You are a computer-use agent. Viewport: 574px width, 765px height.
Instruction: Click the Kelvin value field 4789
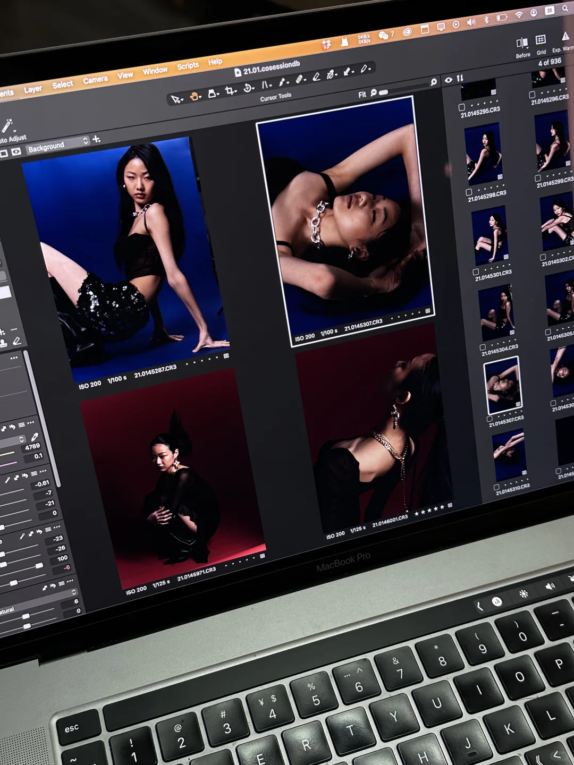32,446
